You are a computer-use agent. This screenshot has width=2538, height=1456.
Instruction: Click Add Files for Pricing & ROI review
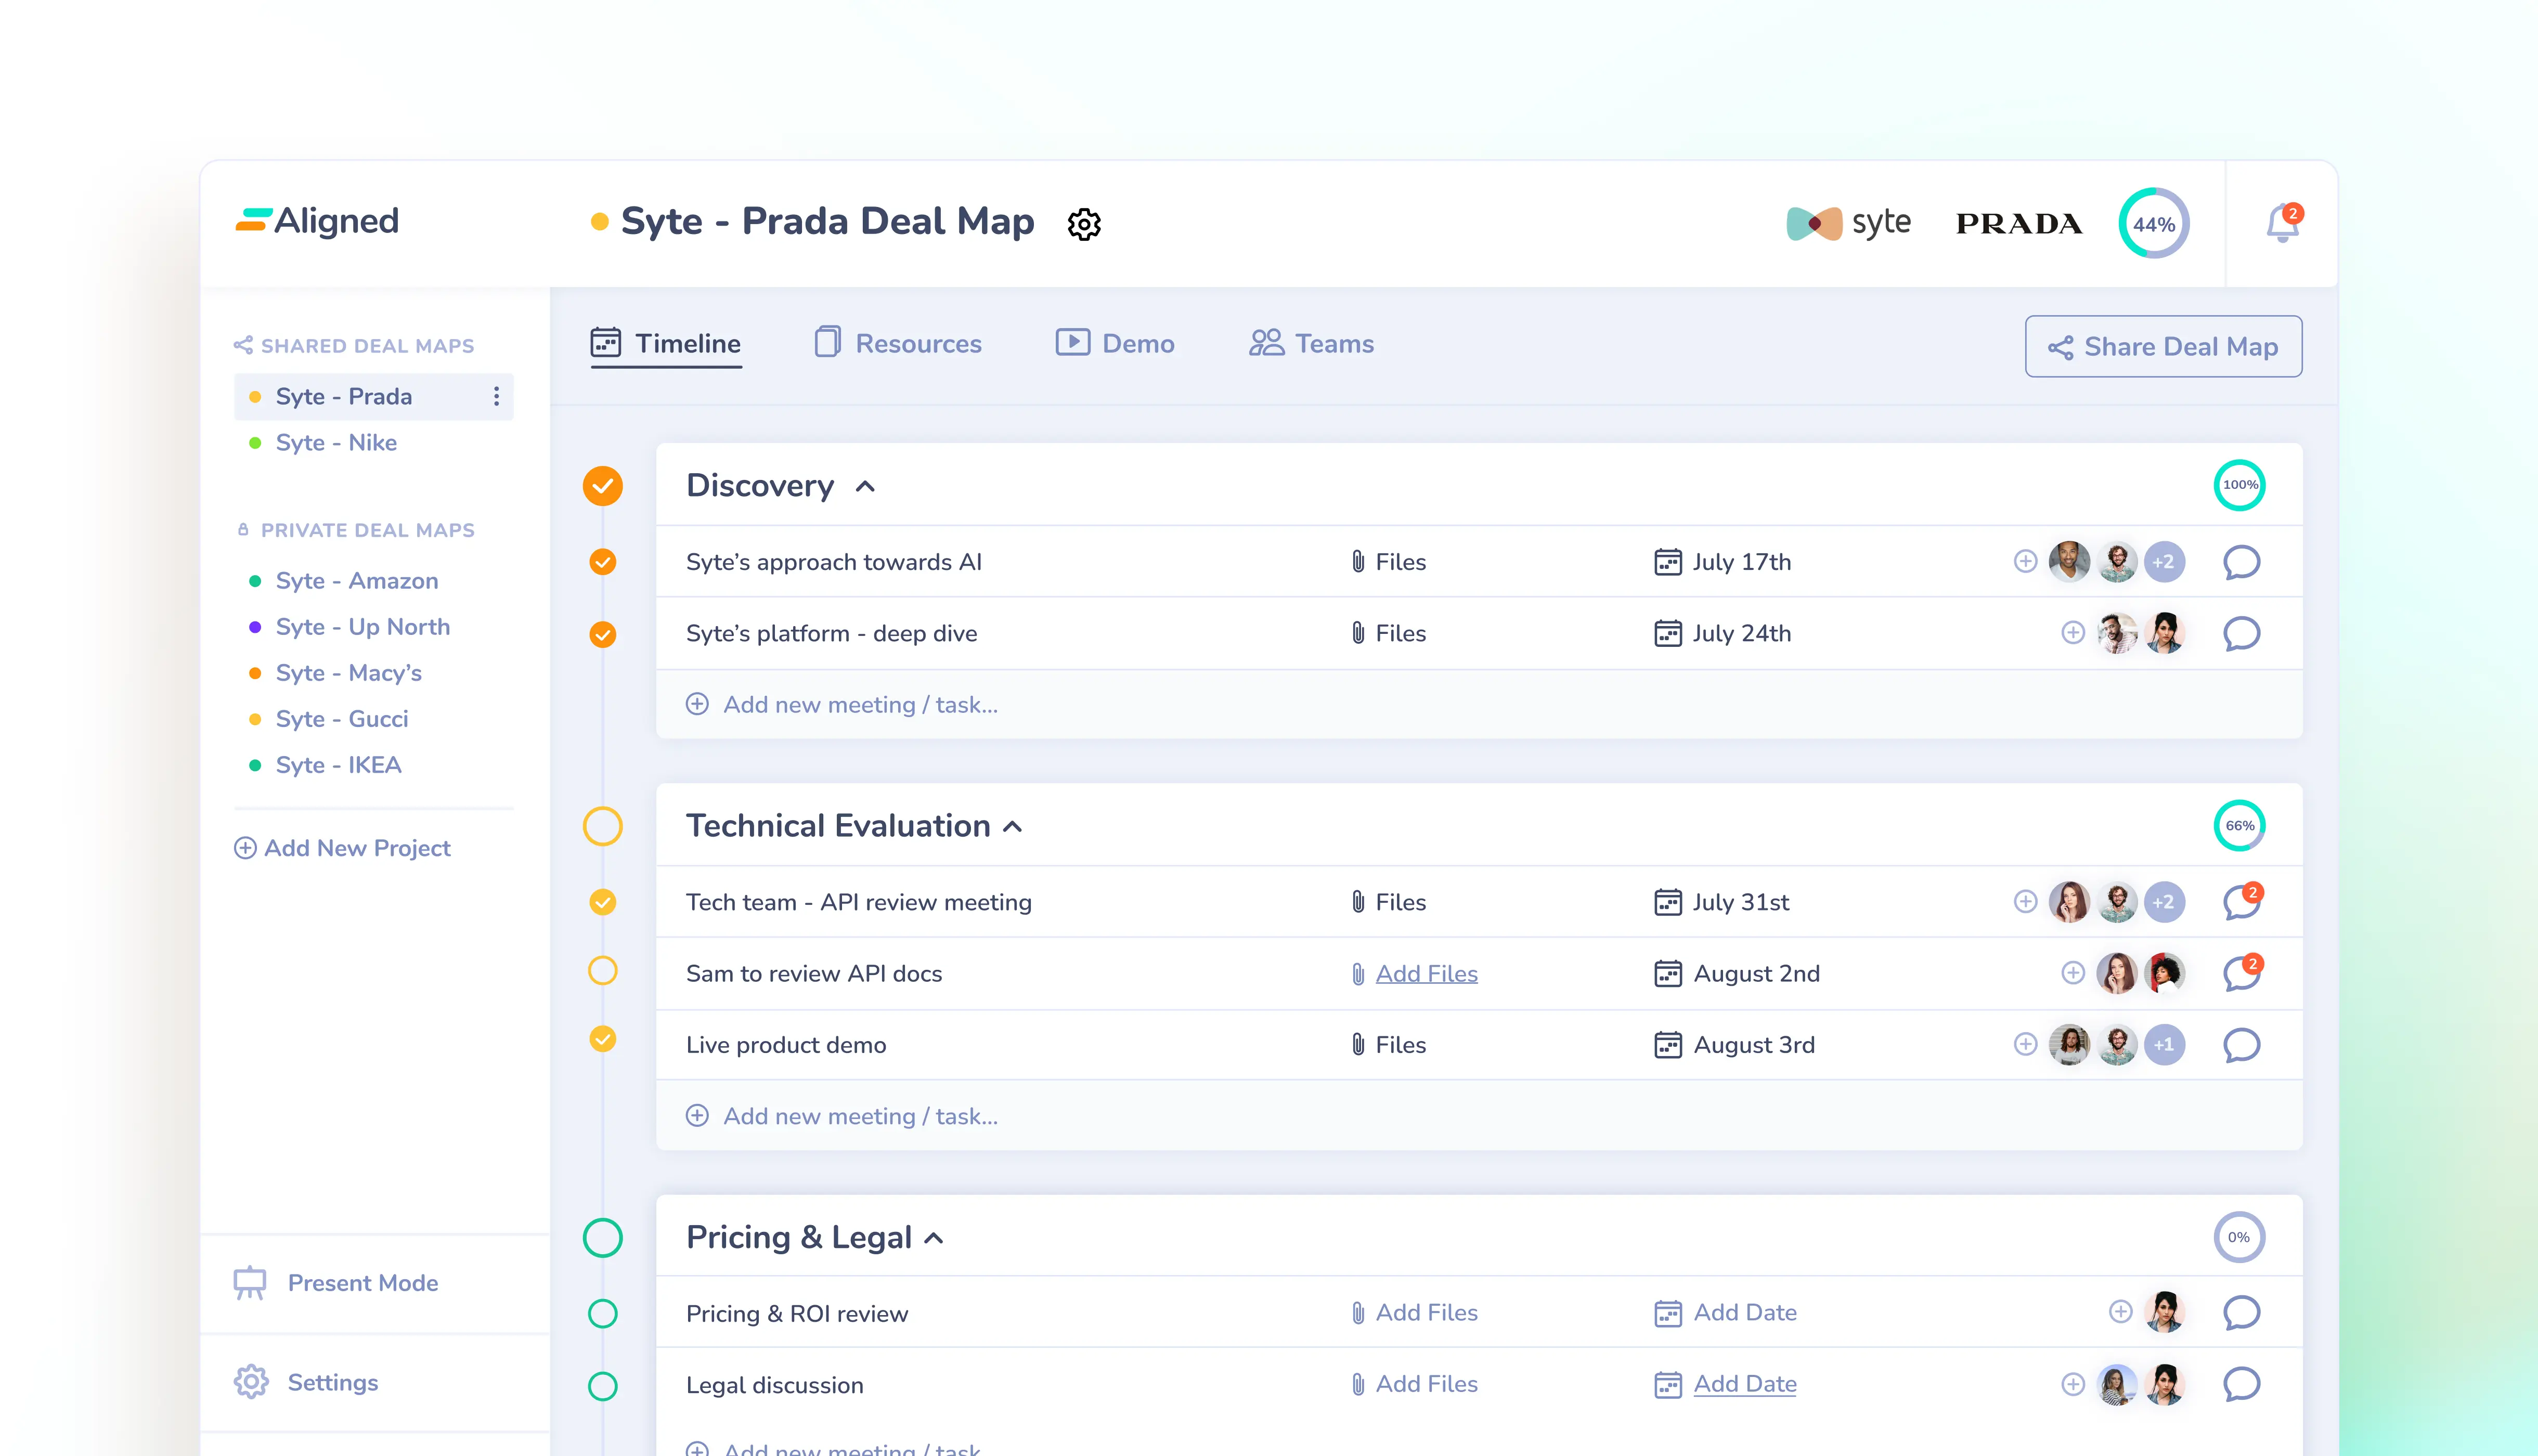pos(1426,1313)
